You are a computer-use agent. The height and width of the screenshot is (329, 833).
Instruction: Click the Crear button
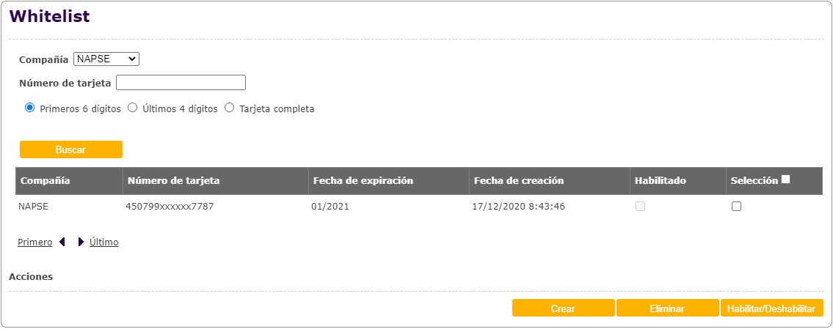click(x=563, y=308)
